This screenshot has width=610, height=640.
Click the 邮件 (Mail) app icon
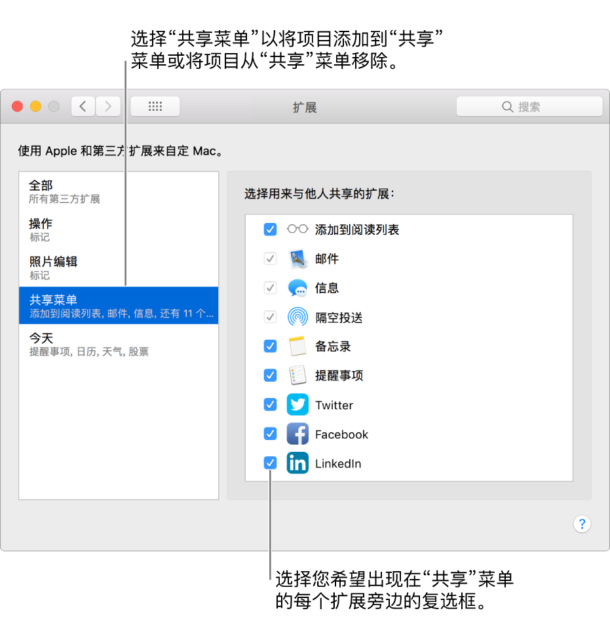(297, 258)
